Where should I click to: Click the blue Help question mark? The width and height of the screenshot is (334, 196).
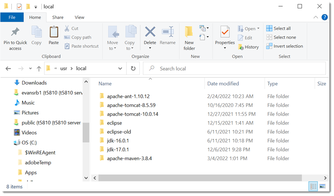click(324, 17)
